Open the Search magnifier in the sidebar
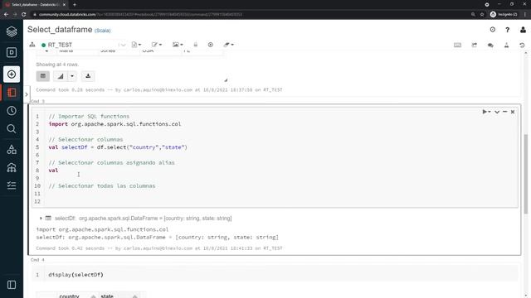The width and height of the screenshot is (531, 298). coord(12,129)
